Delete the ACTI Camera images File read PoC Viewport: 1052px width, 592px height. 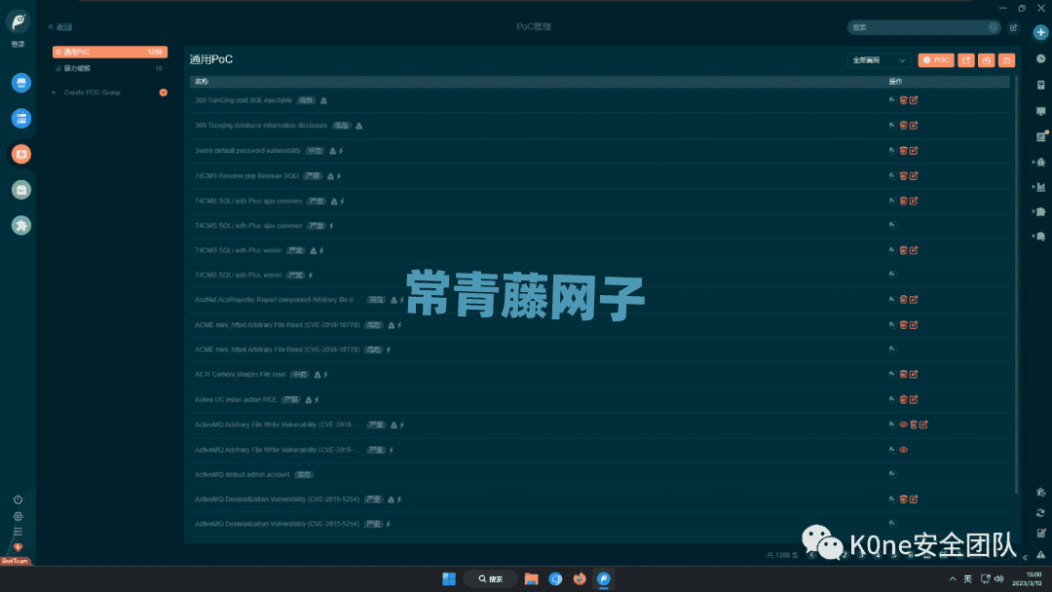click(x=903, y=374)
